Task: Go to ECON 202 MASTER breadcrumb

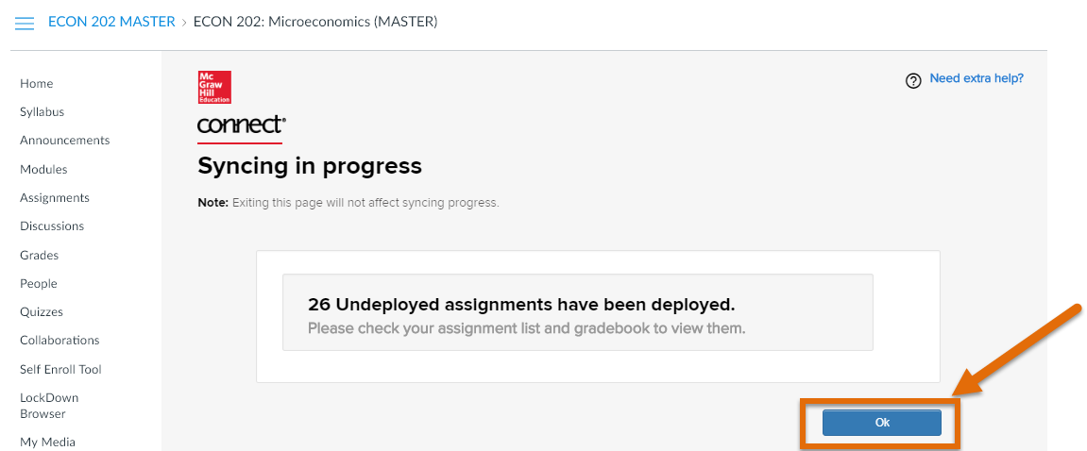Action: coord(111,22)
